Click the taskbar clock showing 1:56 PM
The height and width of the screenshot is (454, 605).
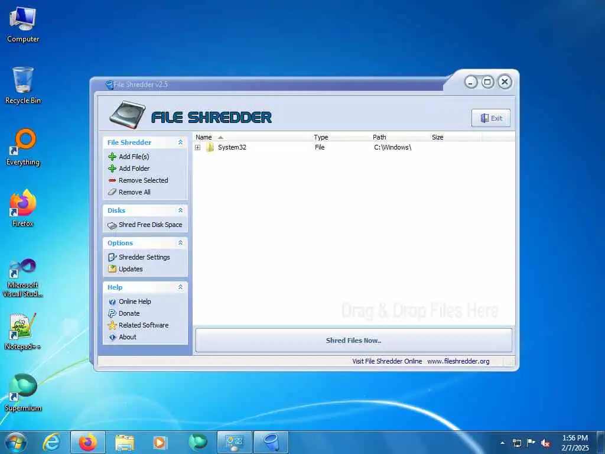pyautogui.click(x=575, y=443)
